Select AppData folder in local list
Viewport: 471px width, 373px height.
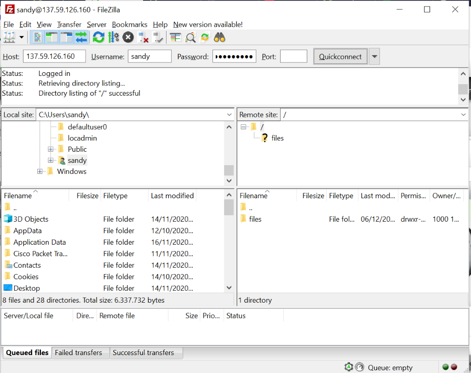point(27,230)
